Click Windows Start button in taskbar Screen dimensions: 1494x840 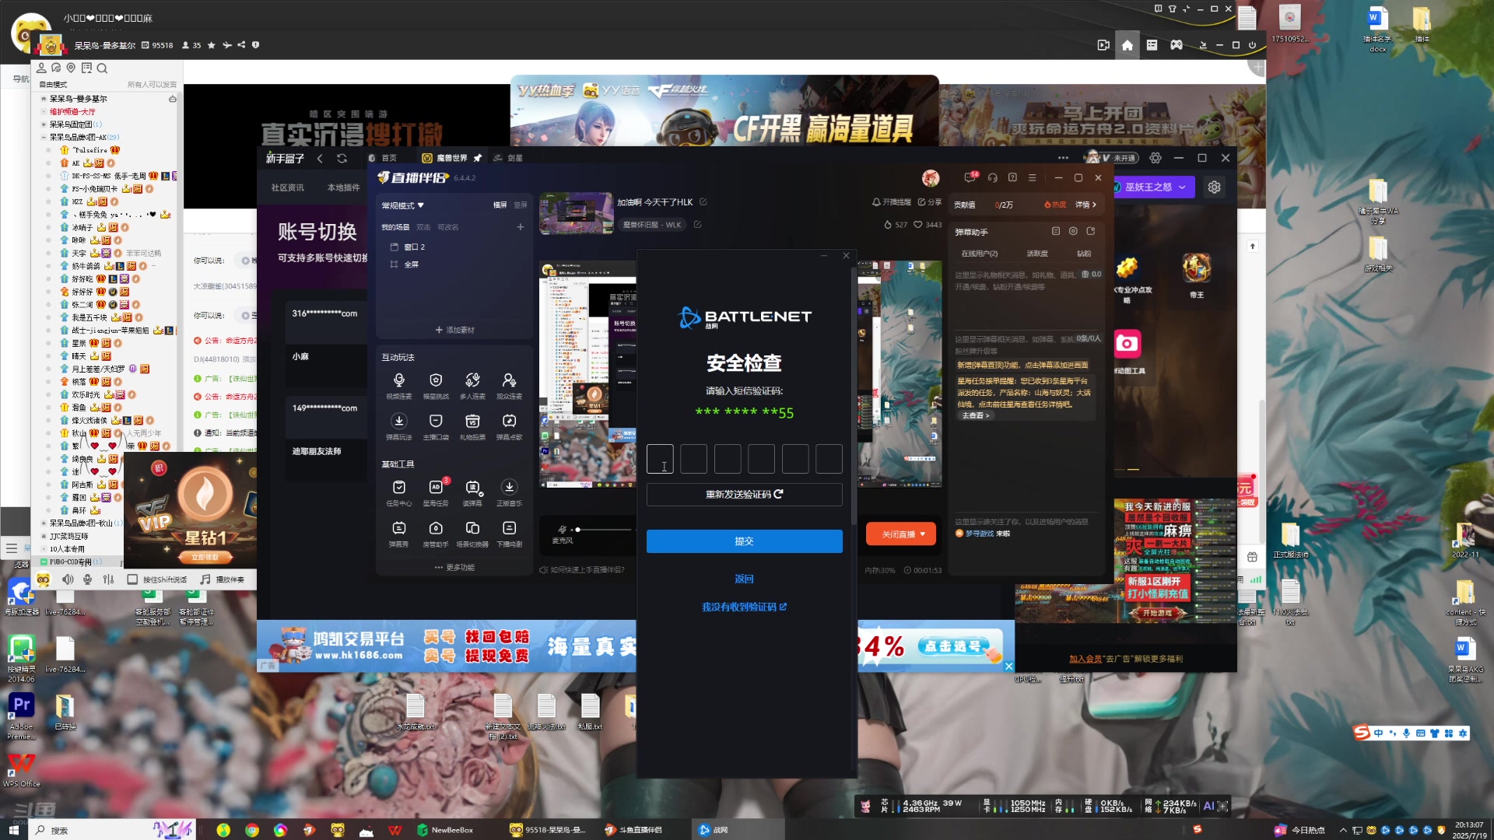pyautogui.click(x=13, y=830)
